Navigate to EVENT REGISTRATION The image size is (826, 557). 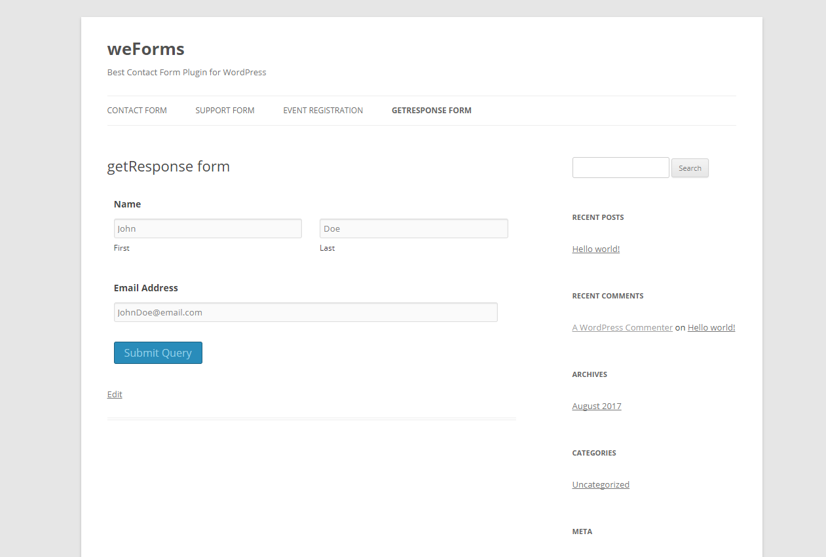coord(322,110)
